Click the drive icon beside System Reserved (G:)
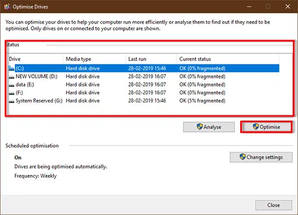 coord(11,101)
